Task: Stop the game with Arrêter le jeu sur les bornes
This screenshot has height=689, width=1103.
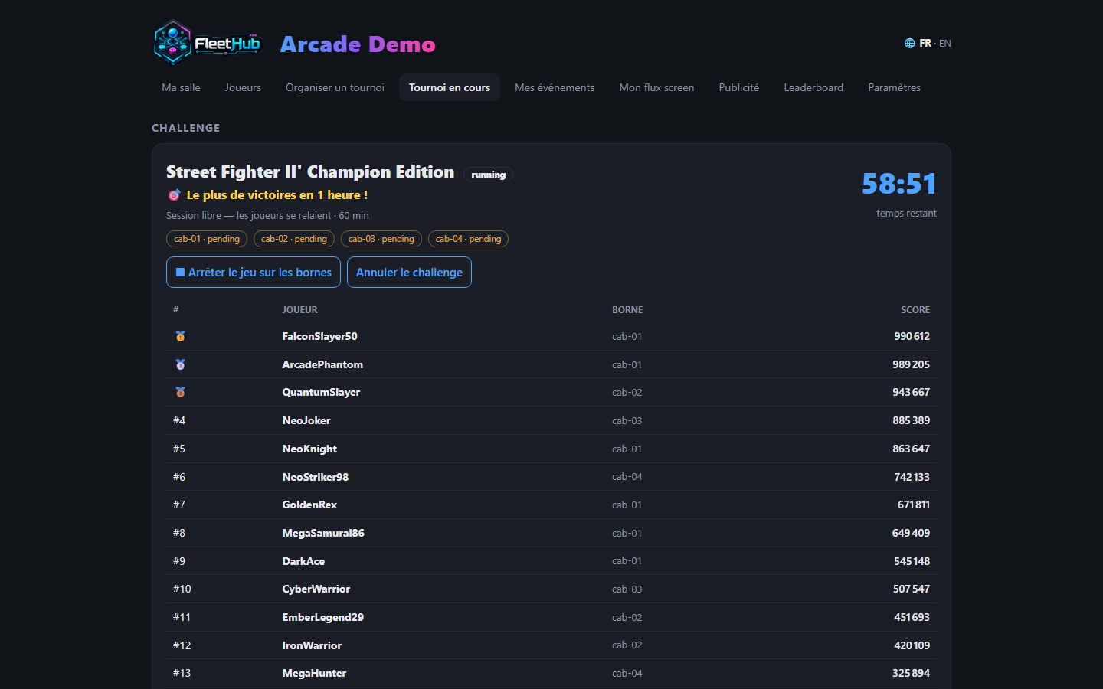Action: pyautogui.click(x=254, y=273)
